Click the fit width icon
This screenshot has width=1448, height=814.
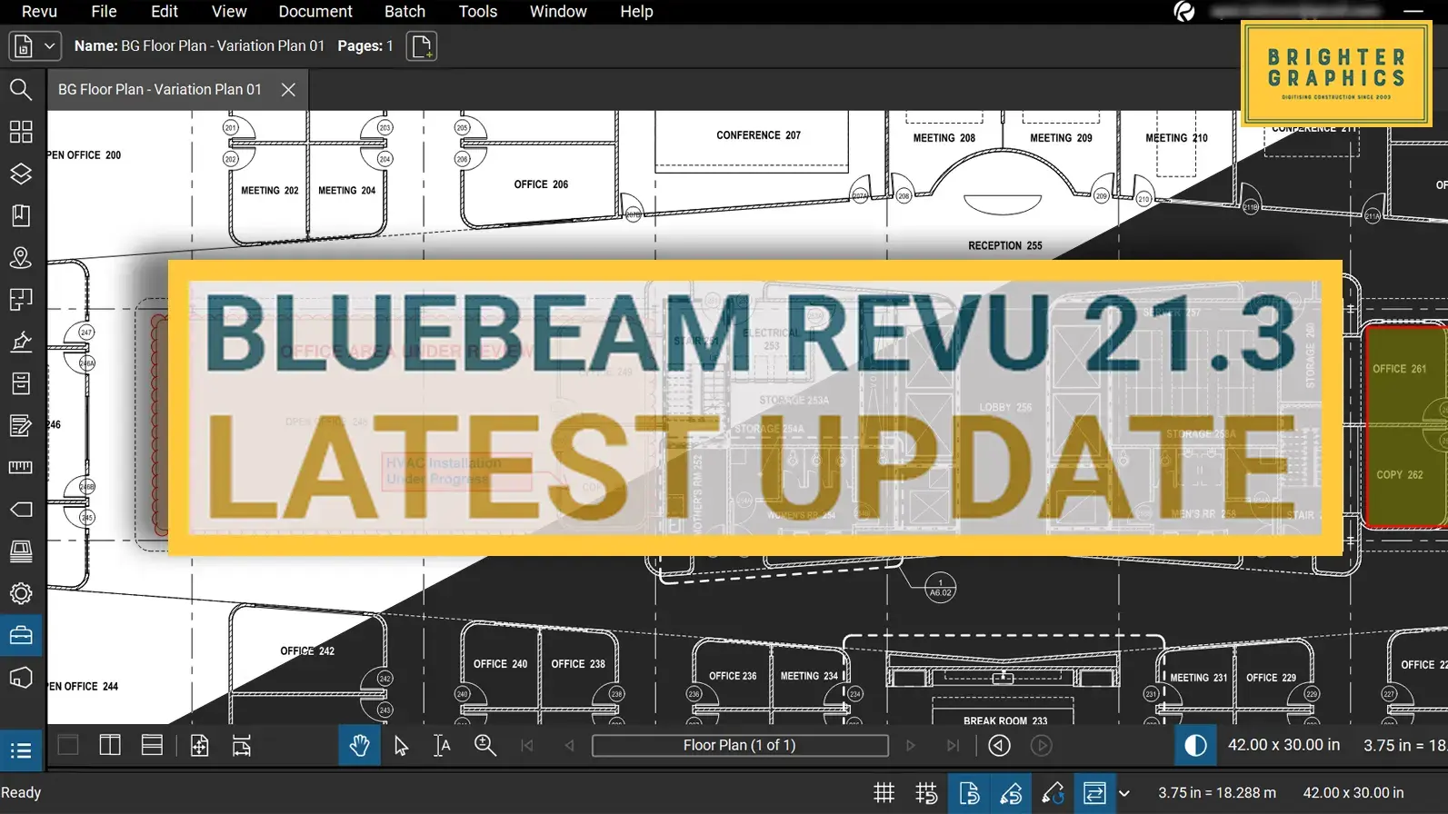pyautogui.click(x=242, y=746)
